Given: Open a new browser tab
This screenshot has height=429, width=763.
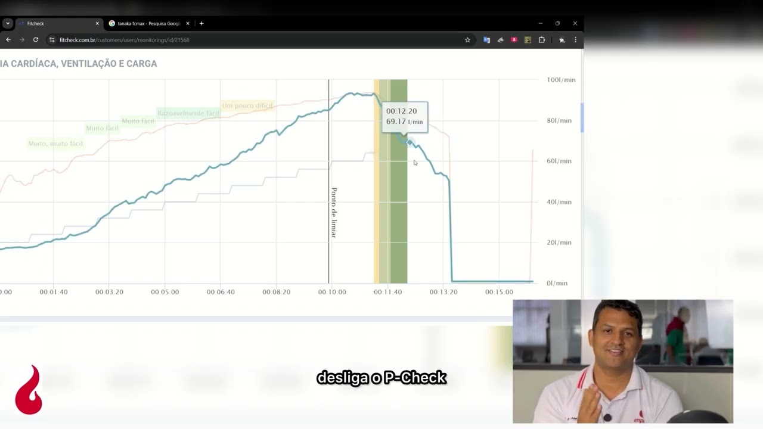Looking at the screenshot, I should 201,23.
